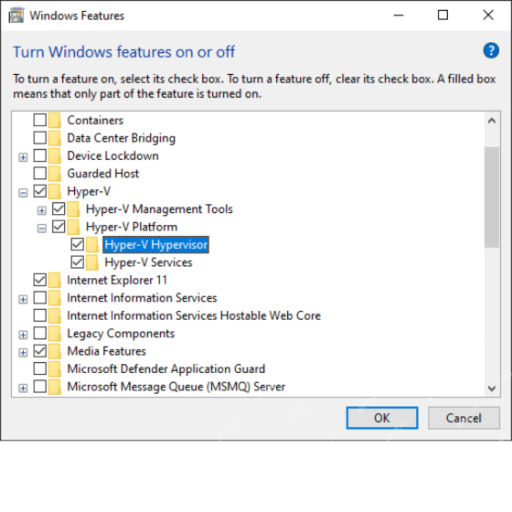
Task: Click the Media Features folder icon
Action: [x=55, y=351]
